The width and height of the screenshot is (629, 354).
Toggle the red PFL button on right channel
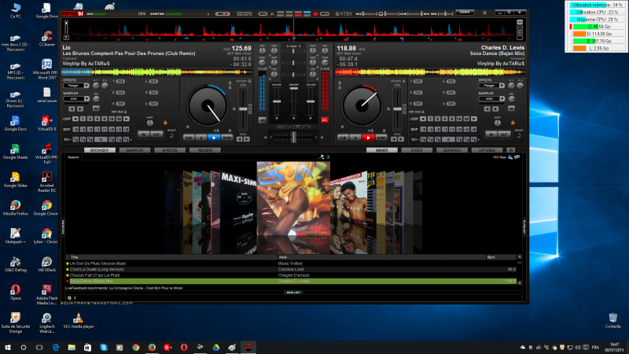click(x=324, y=120)
